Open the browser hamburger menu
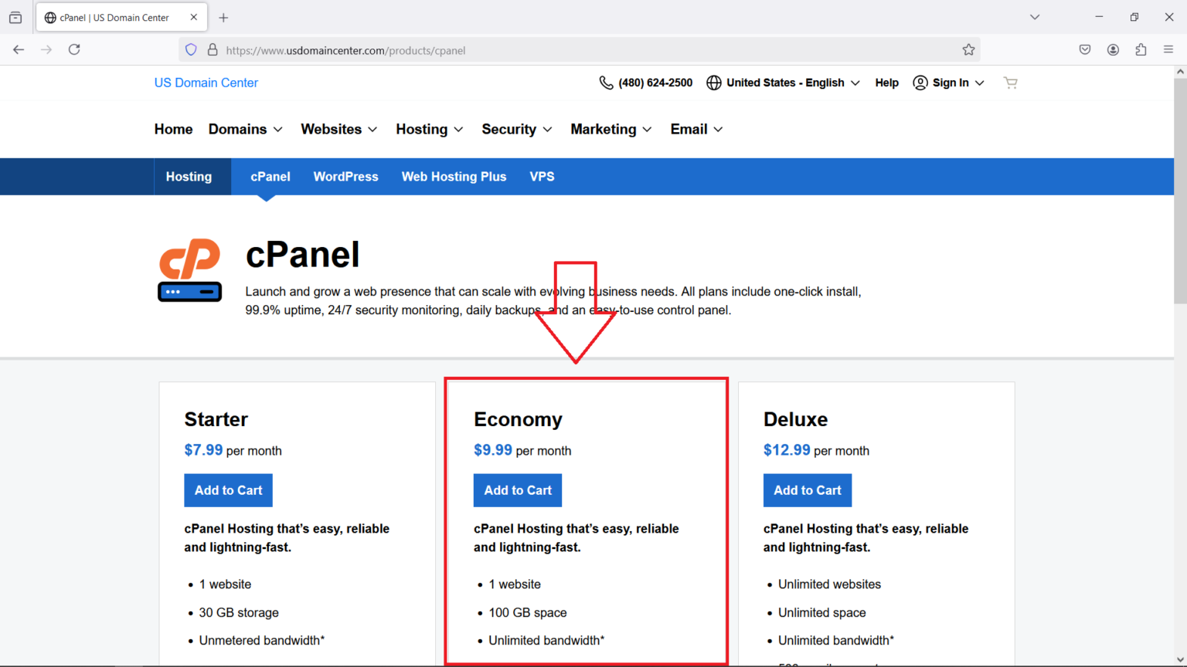1187x667 pixels. (x=1169, y=49)
